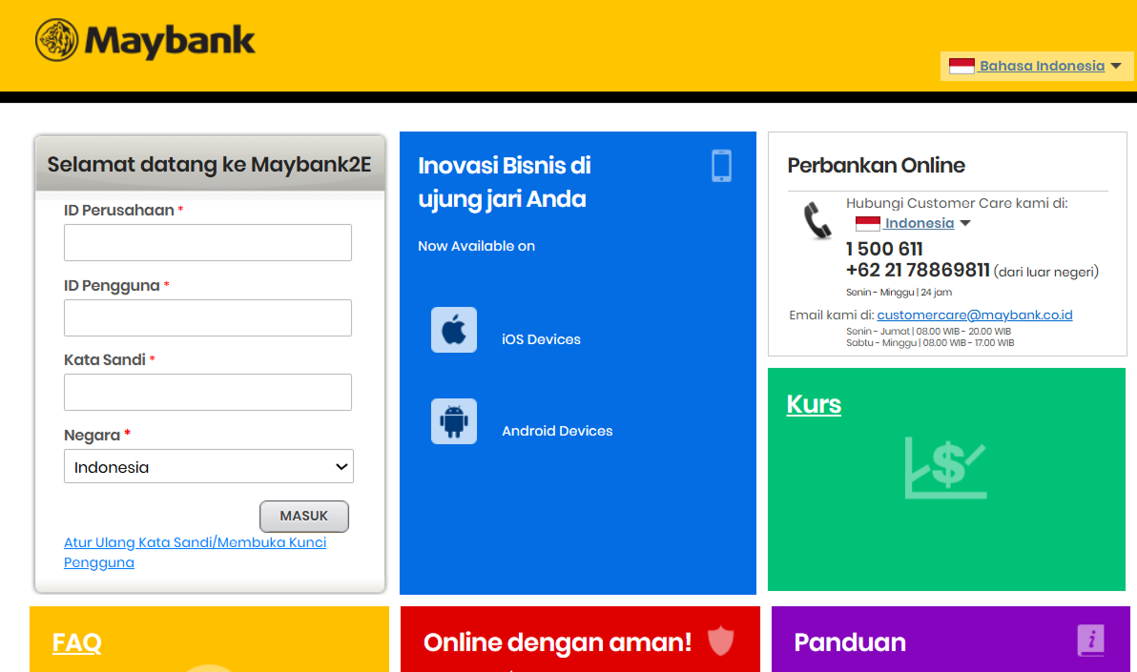Click the shield icon on red tile
Screen dimensions: 1137x672
(x=720, y=641)
